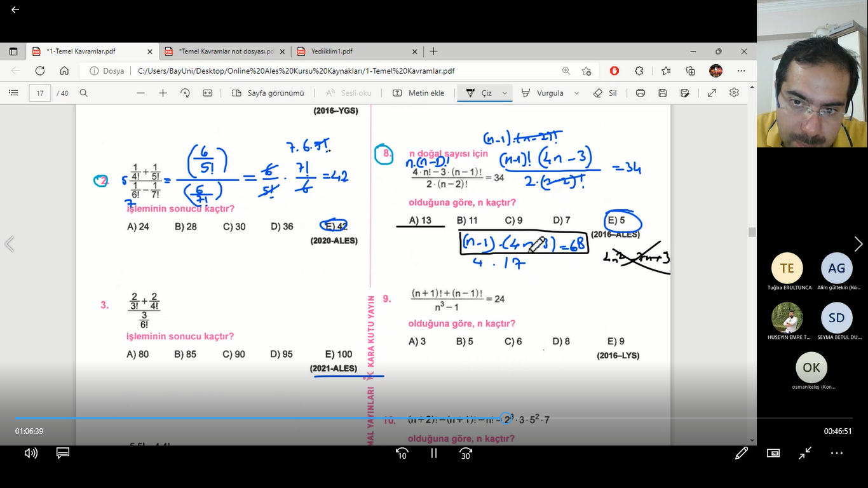The image size is (868, 488).
Task: Print the PDF document
Action: tap(641, 93)
